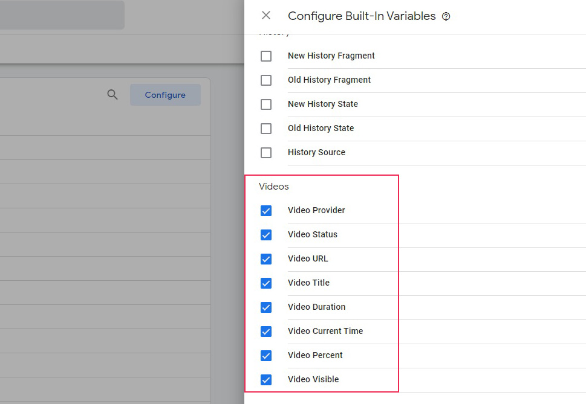Click the 'Video Duration' label

point(316,307)
